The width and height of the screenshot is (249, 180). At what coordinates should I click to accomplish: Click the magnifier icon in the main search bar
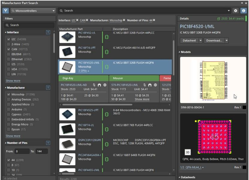[x=61, y=11]
